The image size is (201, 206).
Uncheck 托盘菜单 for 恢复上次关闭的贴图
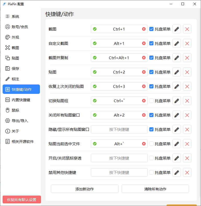click(151, 86)
